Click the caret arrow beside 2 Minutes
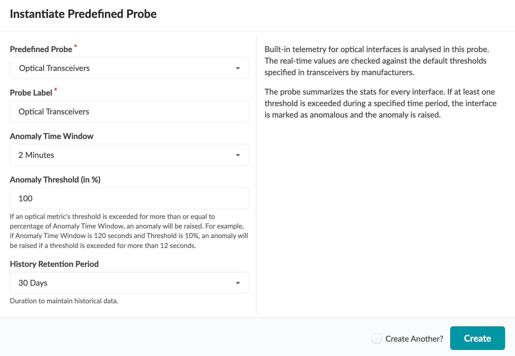 coord(238,155)
